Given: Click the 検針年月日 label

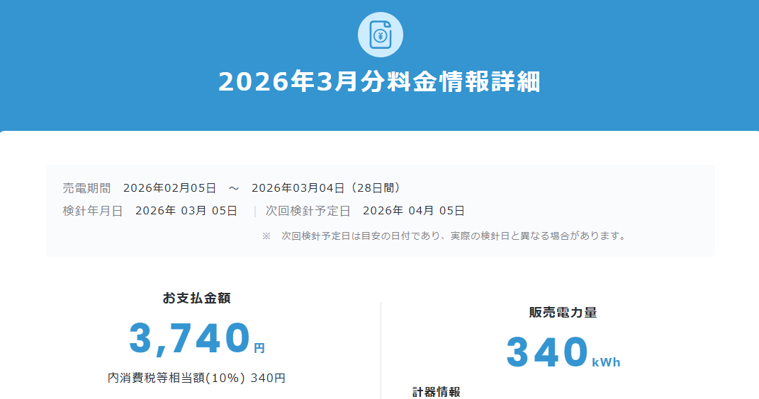Looking at the screenshot, I should pos(93,211).
